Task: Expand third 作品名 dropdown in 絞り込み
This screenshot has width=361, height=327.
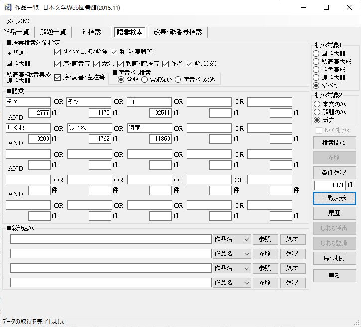Action: click(232, 268)
